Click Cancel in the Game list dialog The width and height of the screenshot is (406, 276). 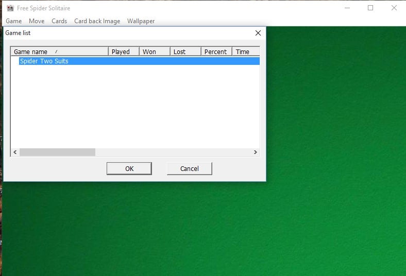coord(189,169)
